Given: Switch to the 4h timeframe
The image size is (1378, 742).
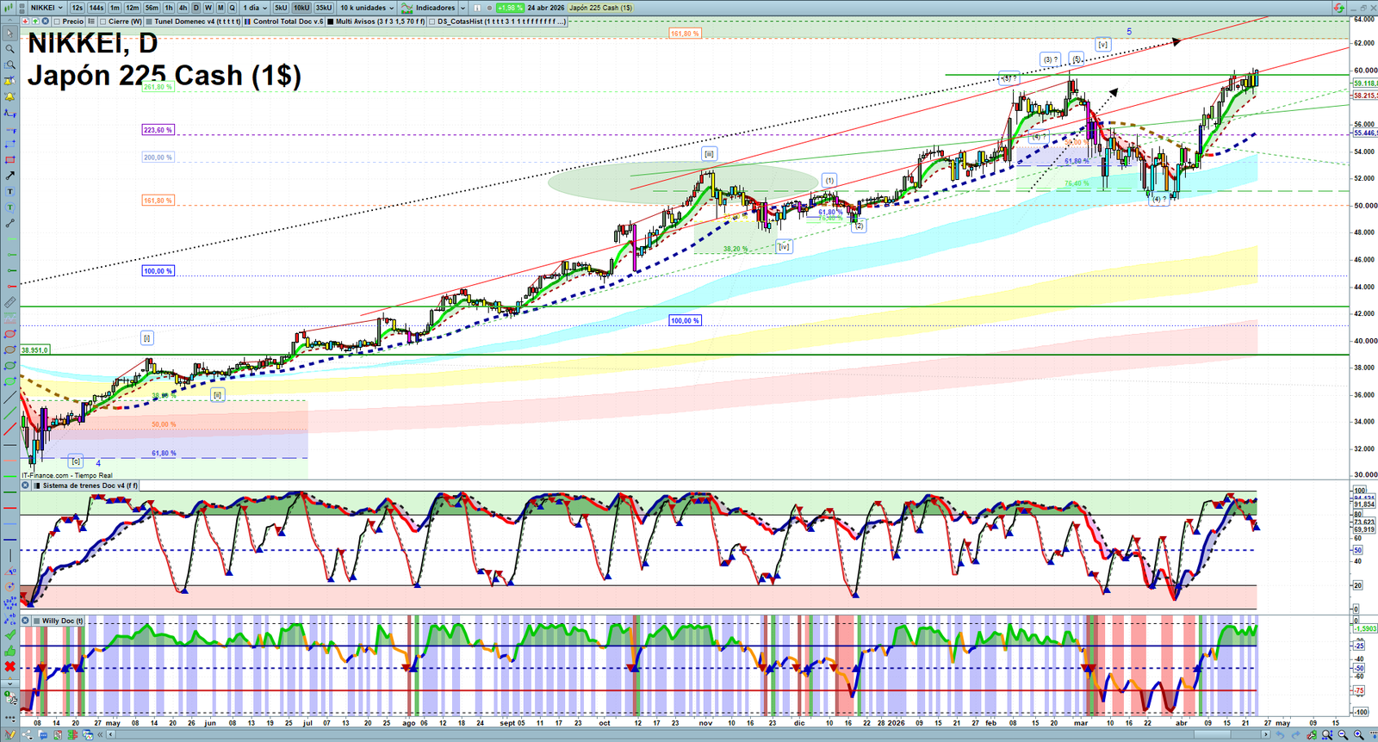Looking at the screenshot, I should [183, 8].
